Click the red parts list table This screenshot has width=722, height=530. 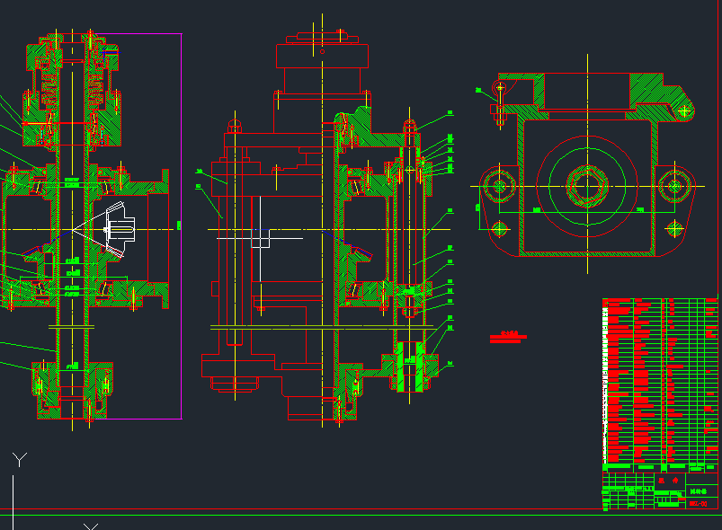click(x=660, y=385)
